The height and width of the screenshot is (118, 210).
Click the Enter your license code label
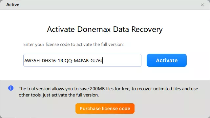tap(73, 44)
